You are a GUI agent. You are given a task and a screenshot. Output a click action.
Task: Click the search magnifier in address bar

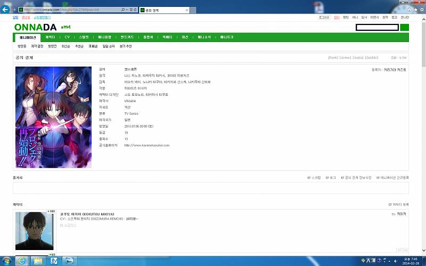point(124,10)
